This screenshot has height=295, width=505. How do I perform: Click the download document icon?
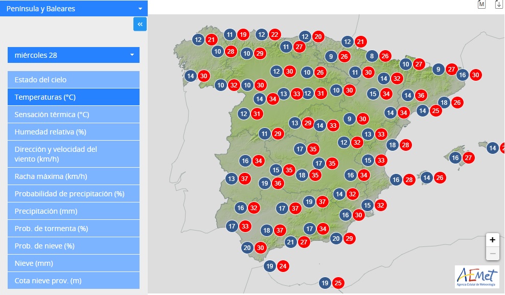[499, 5]
